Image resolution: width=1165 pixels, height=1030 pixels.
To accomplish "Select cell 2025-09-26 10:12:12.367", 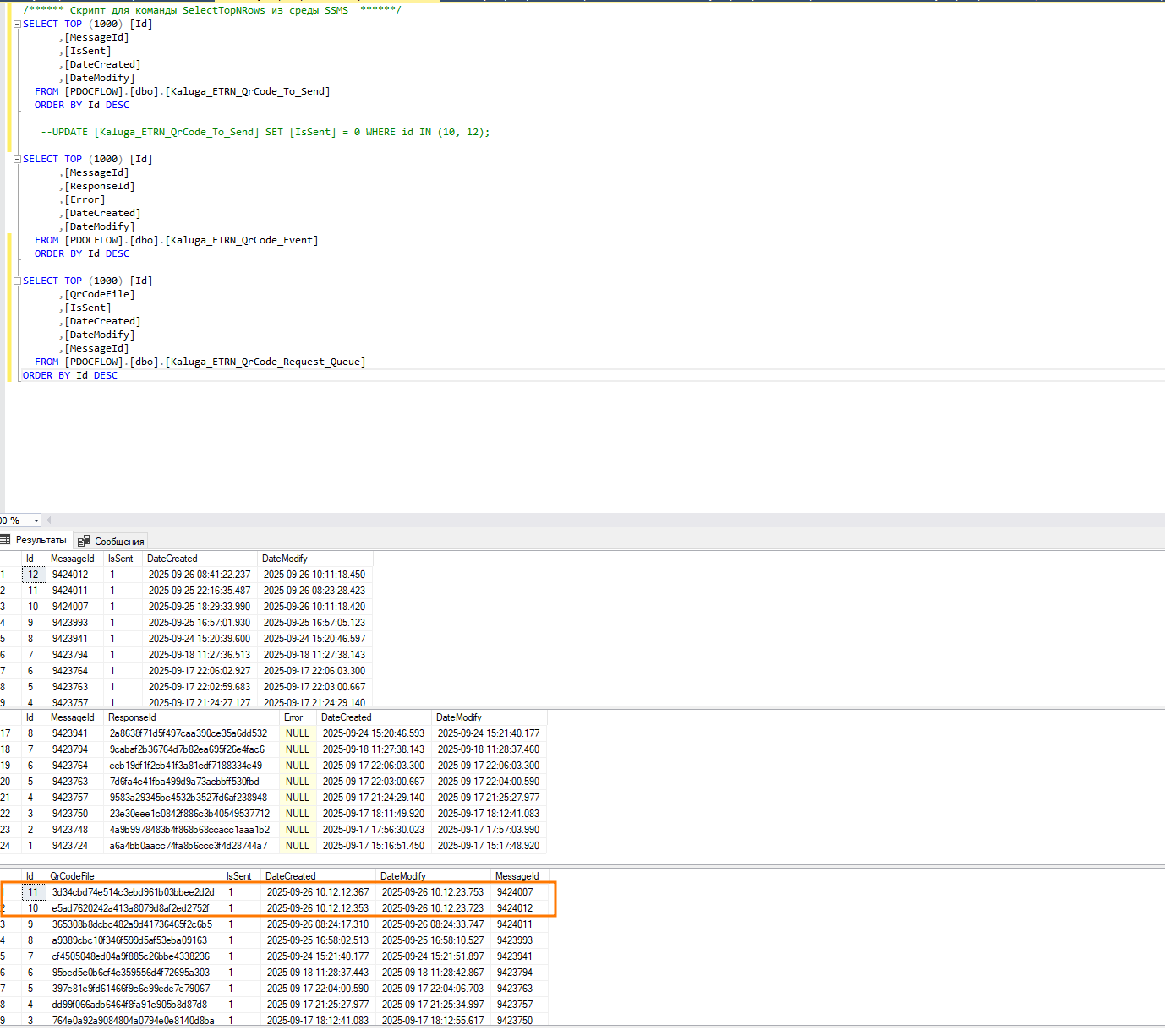I will click(318, 892).
